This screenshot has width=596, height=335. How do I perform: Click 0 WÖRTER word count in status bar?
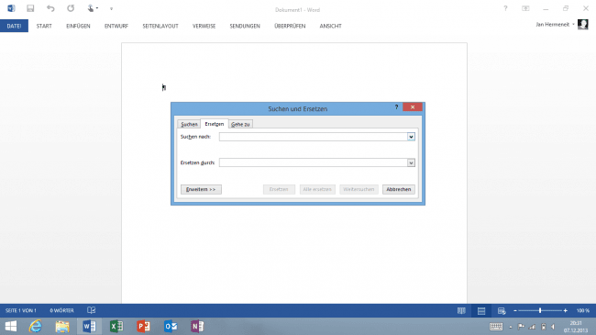[x=61, y=310]
